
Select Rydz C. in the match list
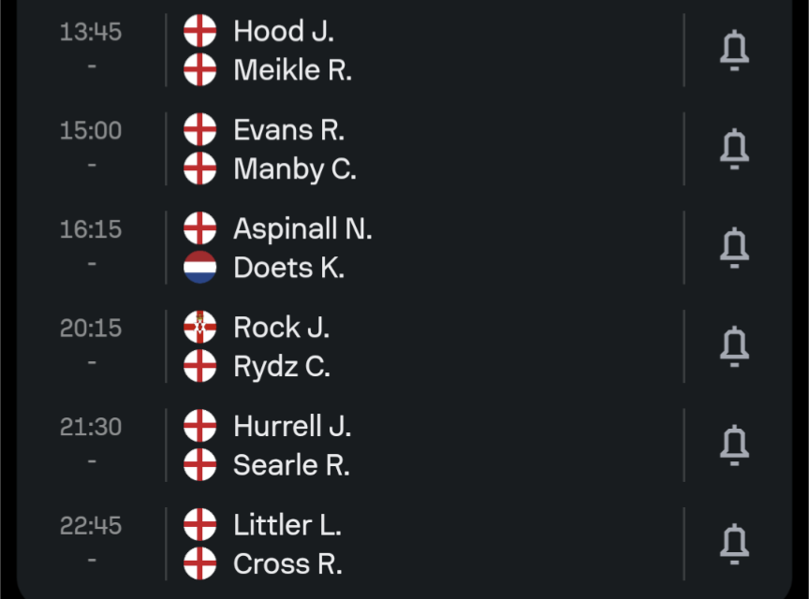282,367
